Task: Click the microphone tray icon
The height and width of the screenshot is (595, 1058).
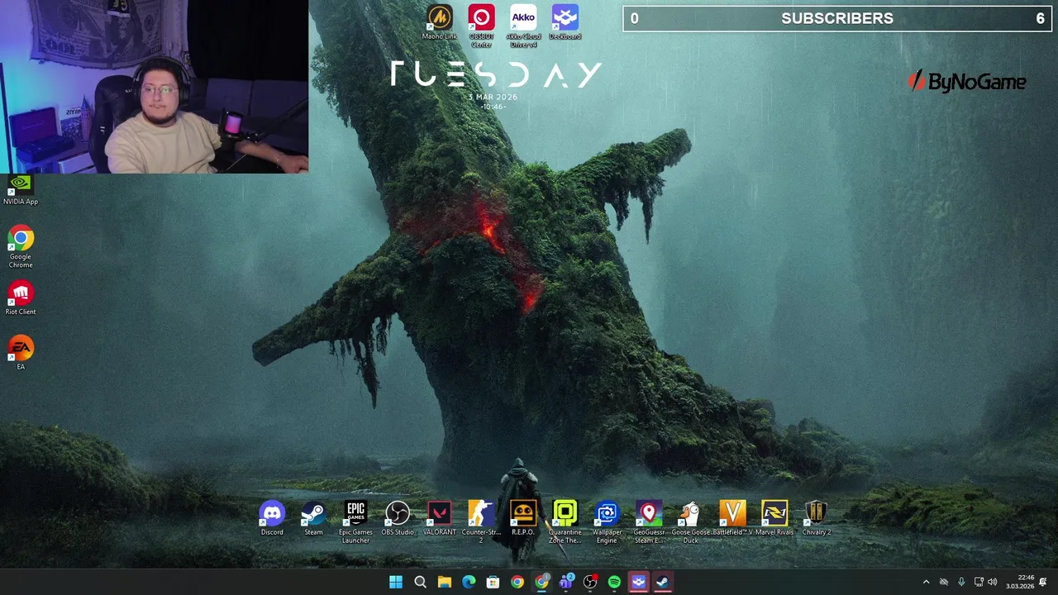Action: 961,583
